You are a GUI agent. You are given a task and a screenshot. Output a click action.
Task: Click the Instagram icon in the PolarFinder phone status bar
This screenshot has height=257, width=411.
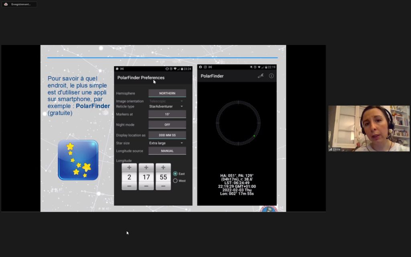click(x=205, y=67)
